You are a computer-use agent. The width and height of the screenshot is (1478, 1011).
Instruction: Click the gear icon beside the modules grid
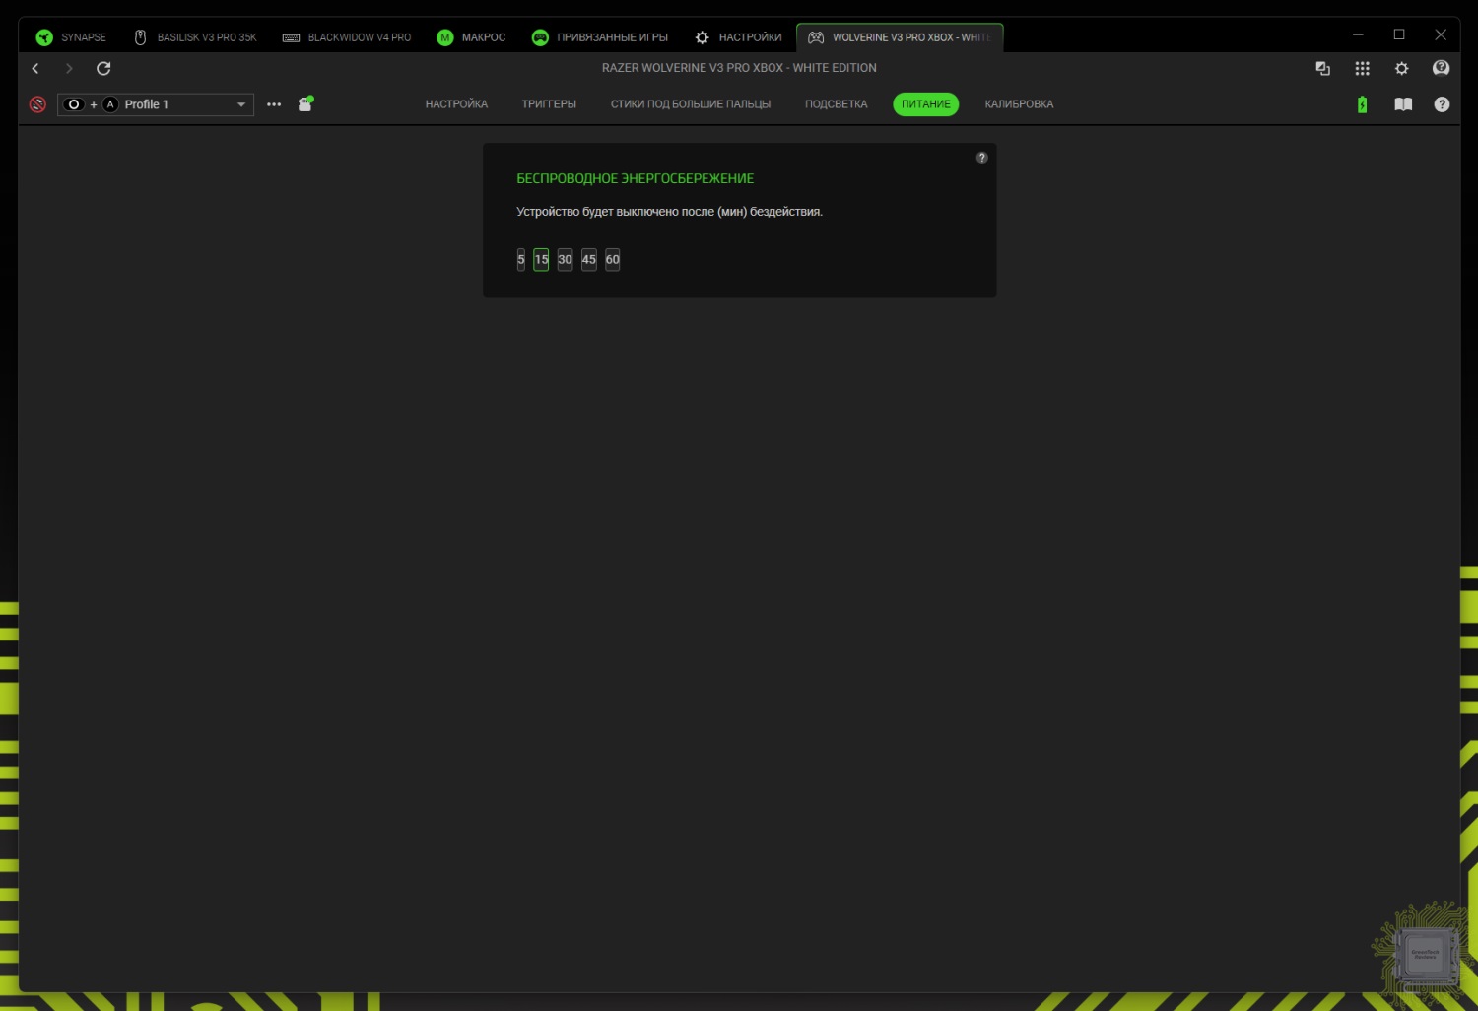1401,68
